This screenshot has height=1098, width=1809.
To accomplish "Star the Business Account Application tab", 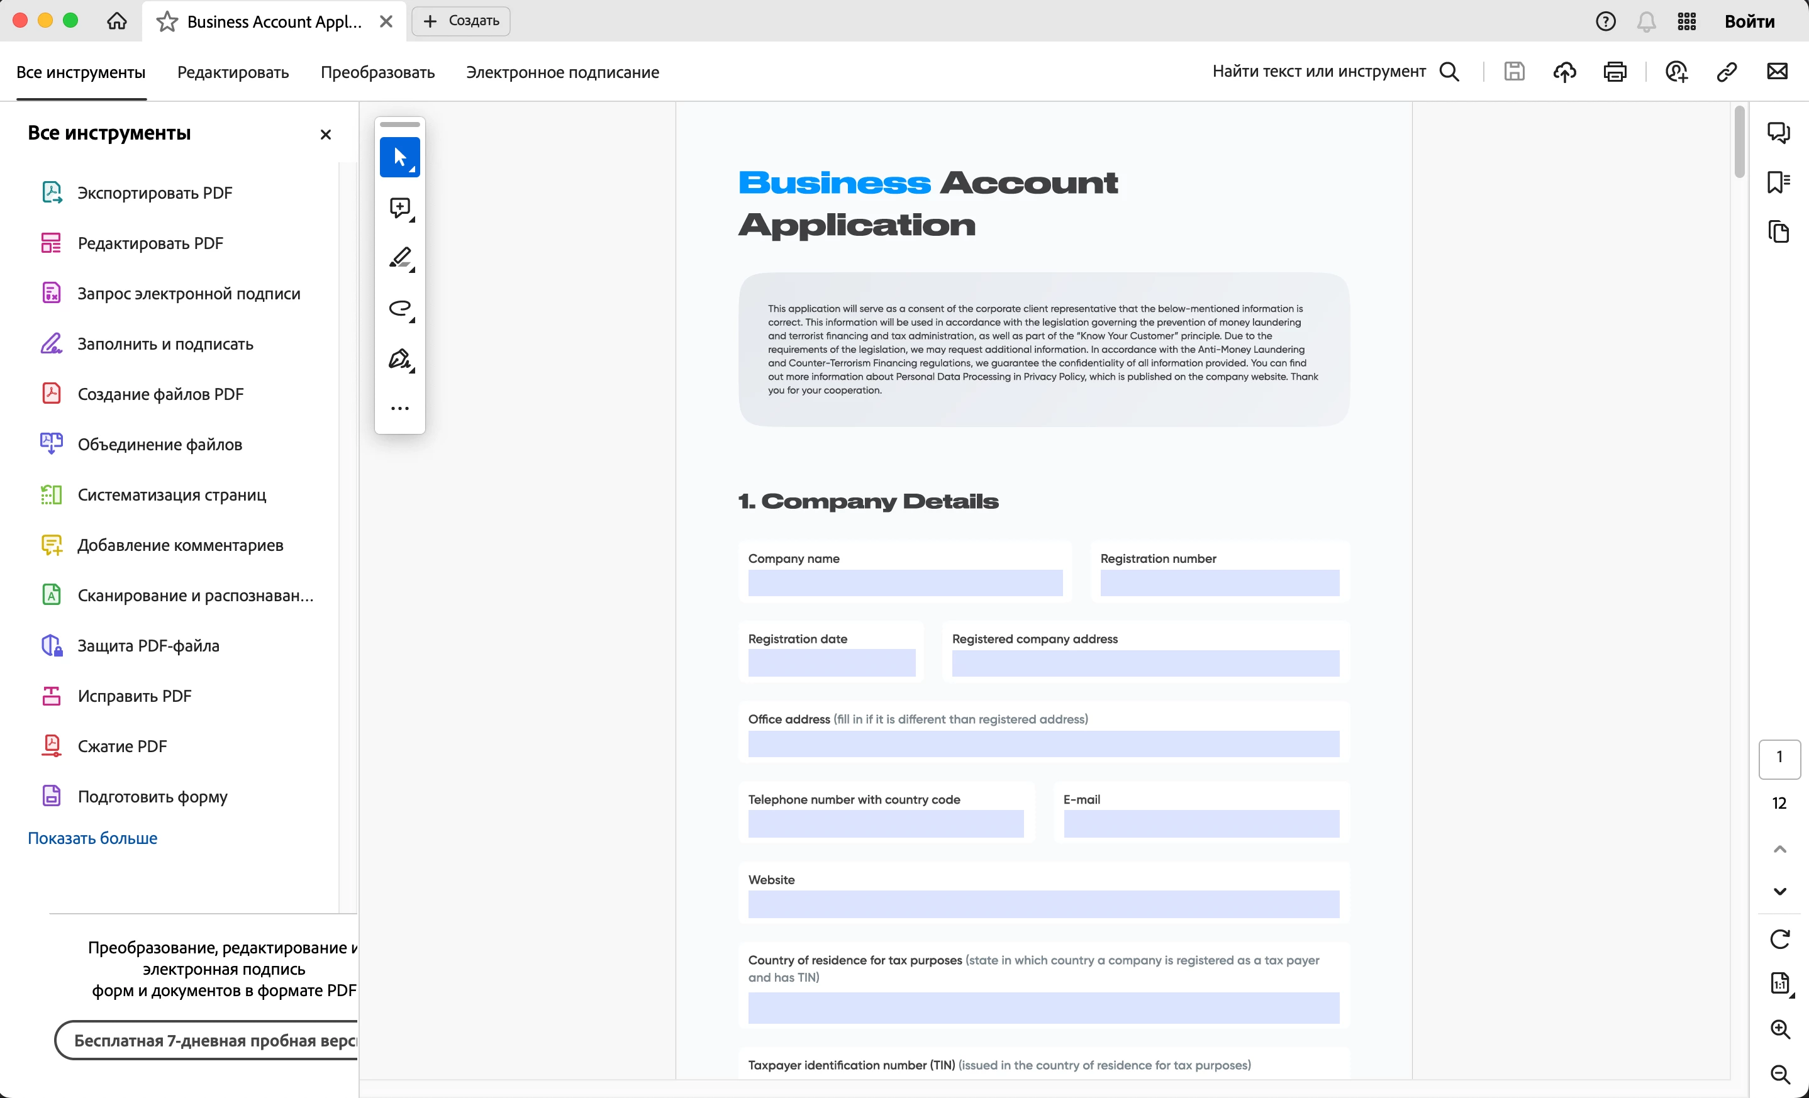I will pos(167,21).
